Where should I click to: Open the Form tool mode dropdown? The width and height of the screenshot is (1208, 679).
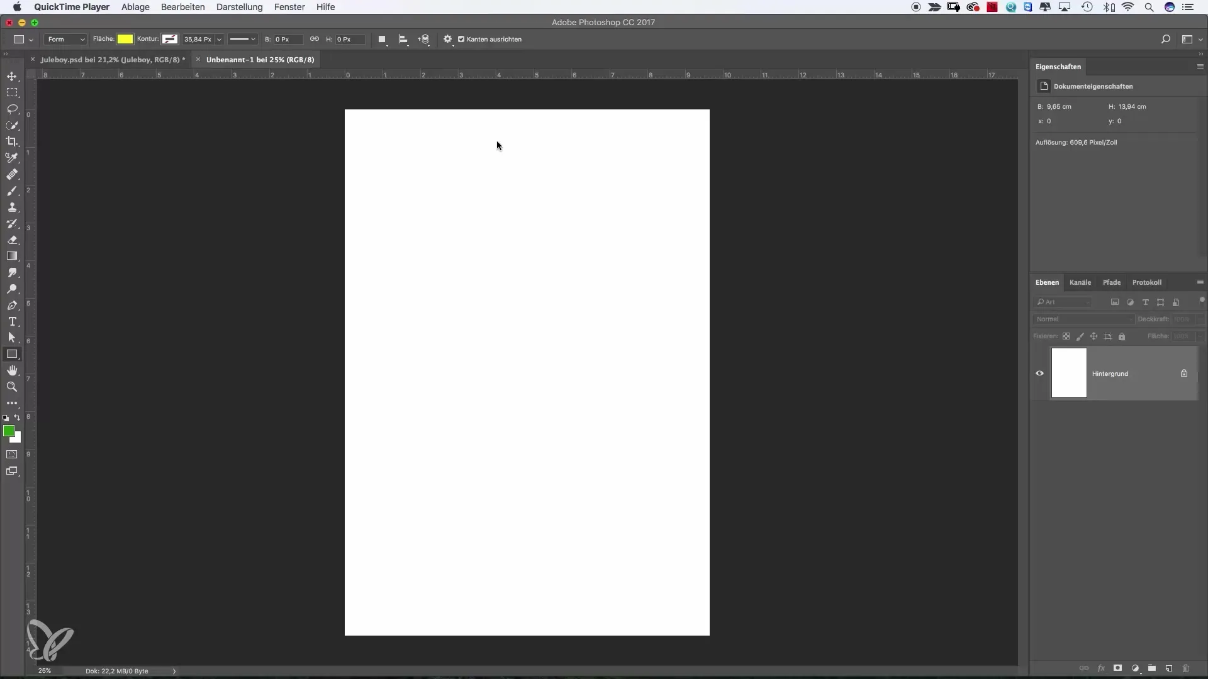point(65,39)
